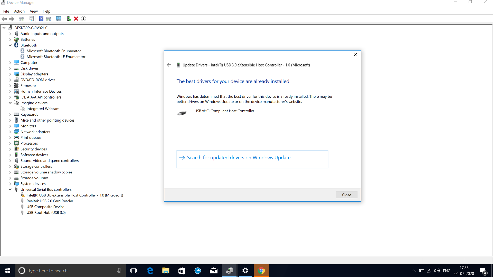This screenshot has width=493, height=277.
Task: Open Microsoft Store from taskbar
Action: [x=182, y=271]
